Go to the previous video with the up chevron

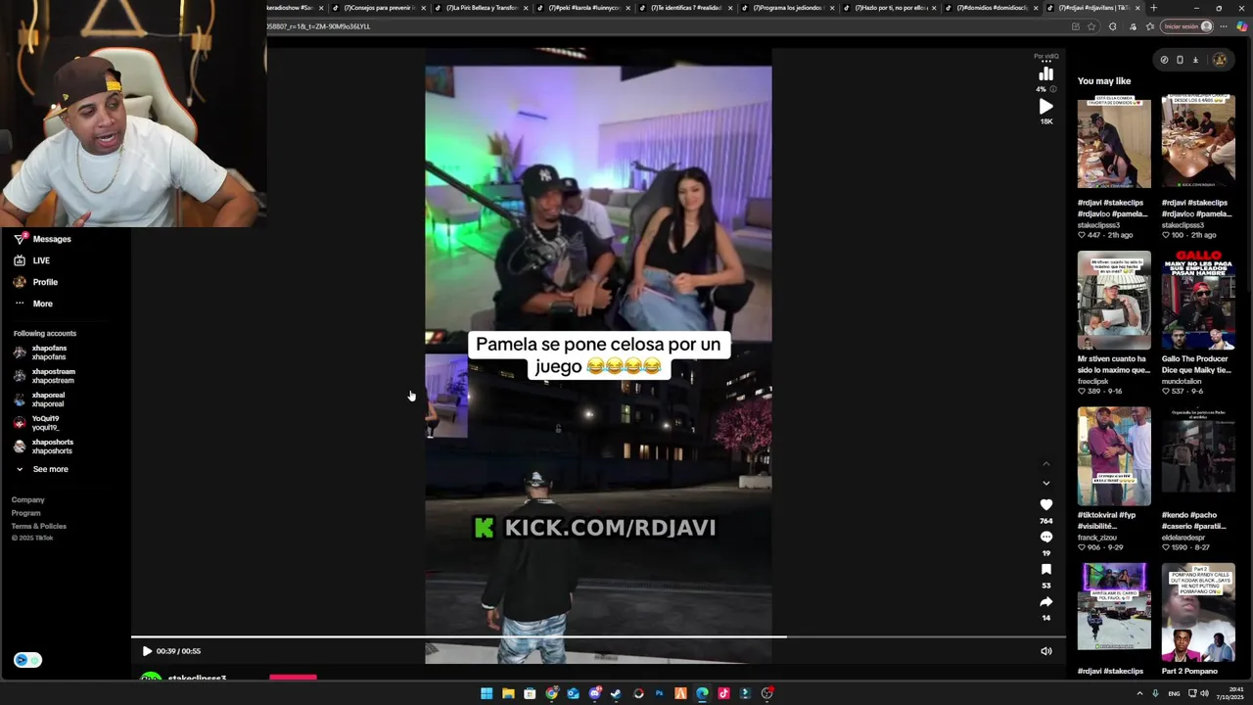click(x=1045, y=464)
